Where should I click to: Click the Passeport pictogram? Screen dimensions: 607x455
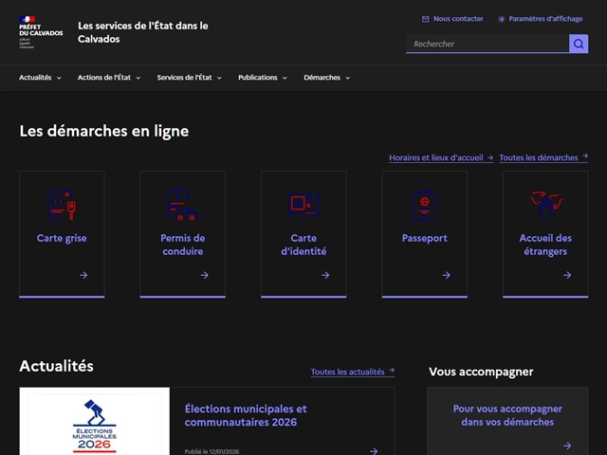pyautogui.click(x=424, y=204)
